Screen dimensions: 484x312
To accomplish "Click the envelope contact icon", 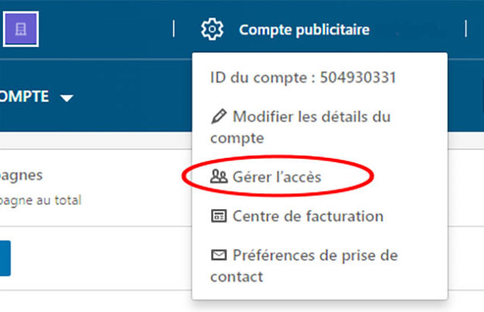I will (219, 255).
